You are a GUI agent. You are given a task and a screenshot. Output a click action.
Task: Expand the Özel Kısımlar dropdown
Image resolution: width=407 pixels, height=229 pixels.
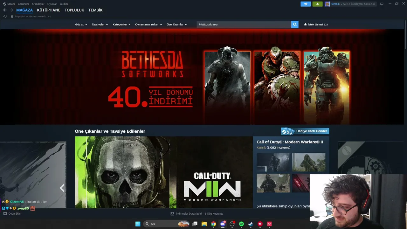click(177, 24)
